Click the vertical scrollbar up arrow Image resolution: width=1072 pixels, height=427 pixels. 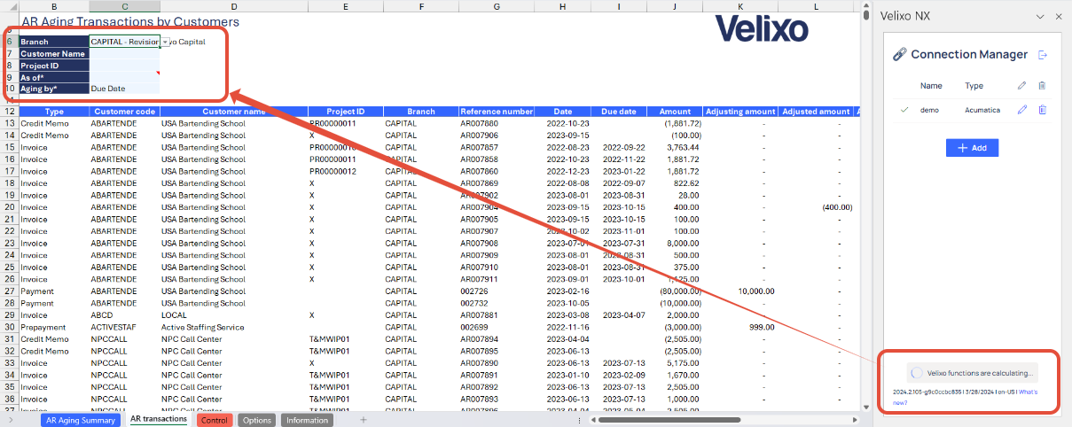[x=866, y=4]
